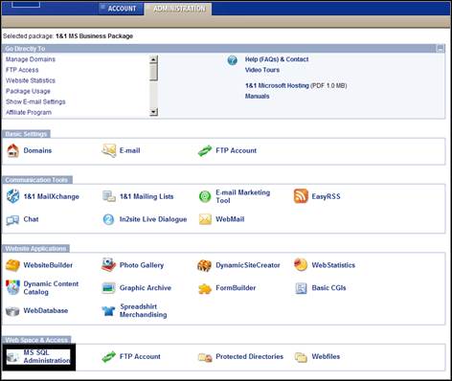Click the Webfiles text link
452x381 pixels.
click(326, 357)
